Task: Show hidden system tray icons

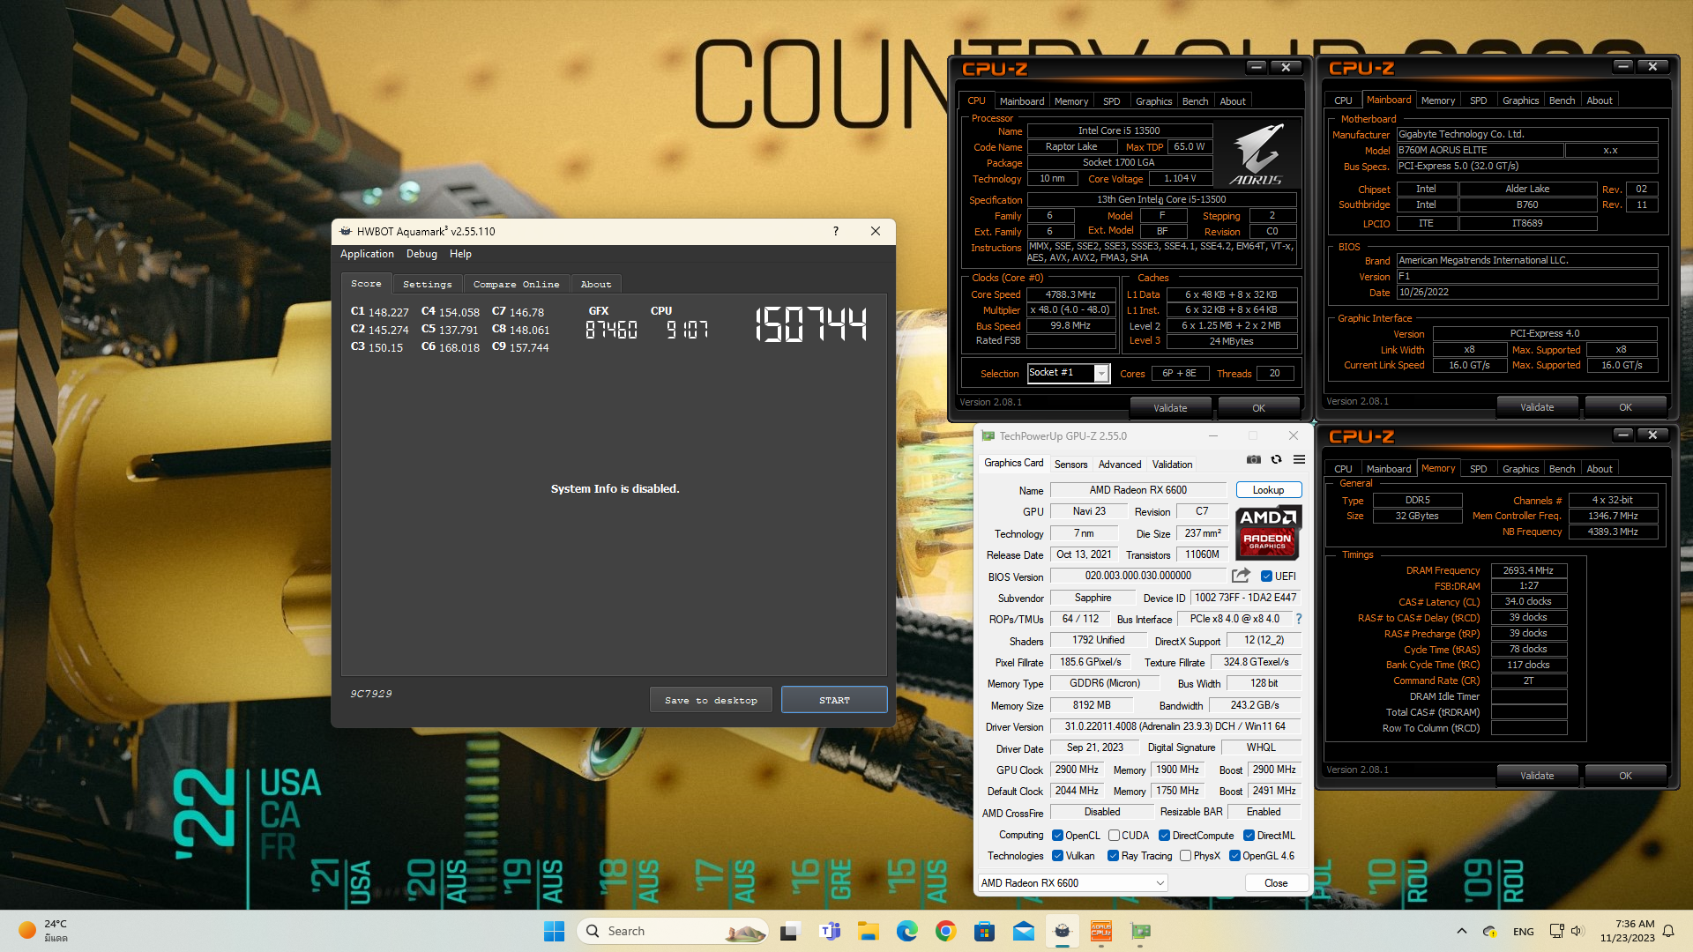Action: pyautogui.click(x=1462, y=931)
